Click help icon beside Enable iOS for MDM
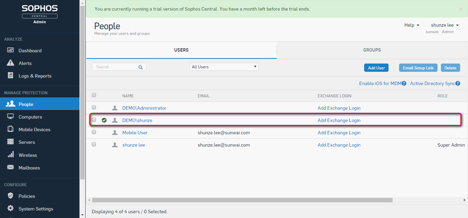Screen dimensions: 468x218 click(404, 83)
